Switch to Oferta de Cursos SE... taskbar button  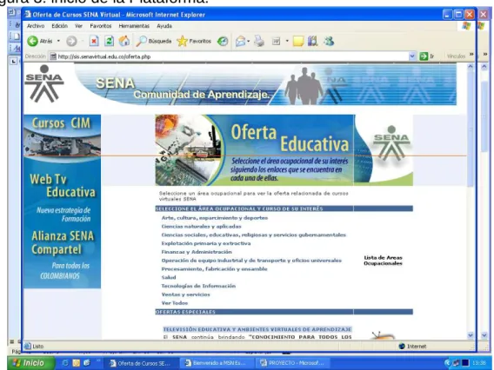tap(142, 363)
